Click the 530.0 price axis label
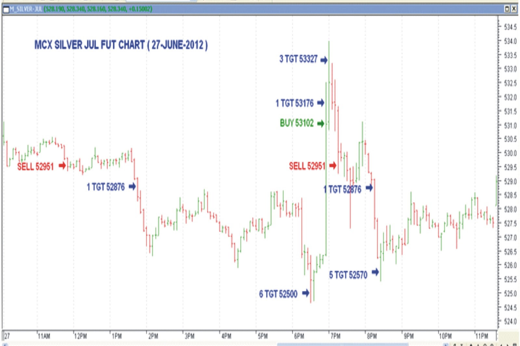This screenshot has height=346, width=520. tap(510, 153)
